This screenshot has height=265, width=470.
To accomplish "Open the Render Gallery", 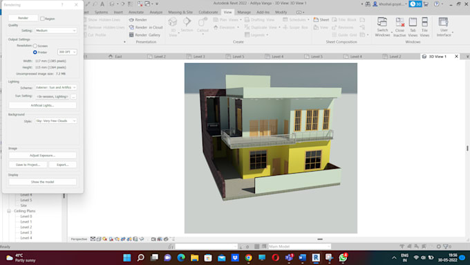I will (x=144, y=35).
